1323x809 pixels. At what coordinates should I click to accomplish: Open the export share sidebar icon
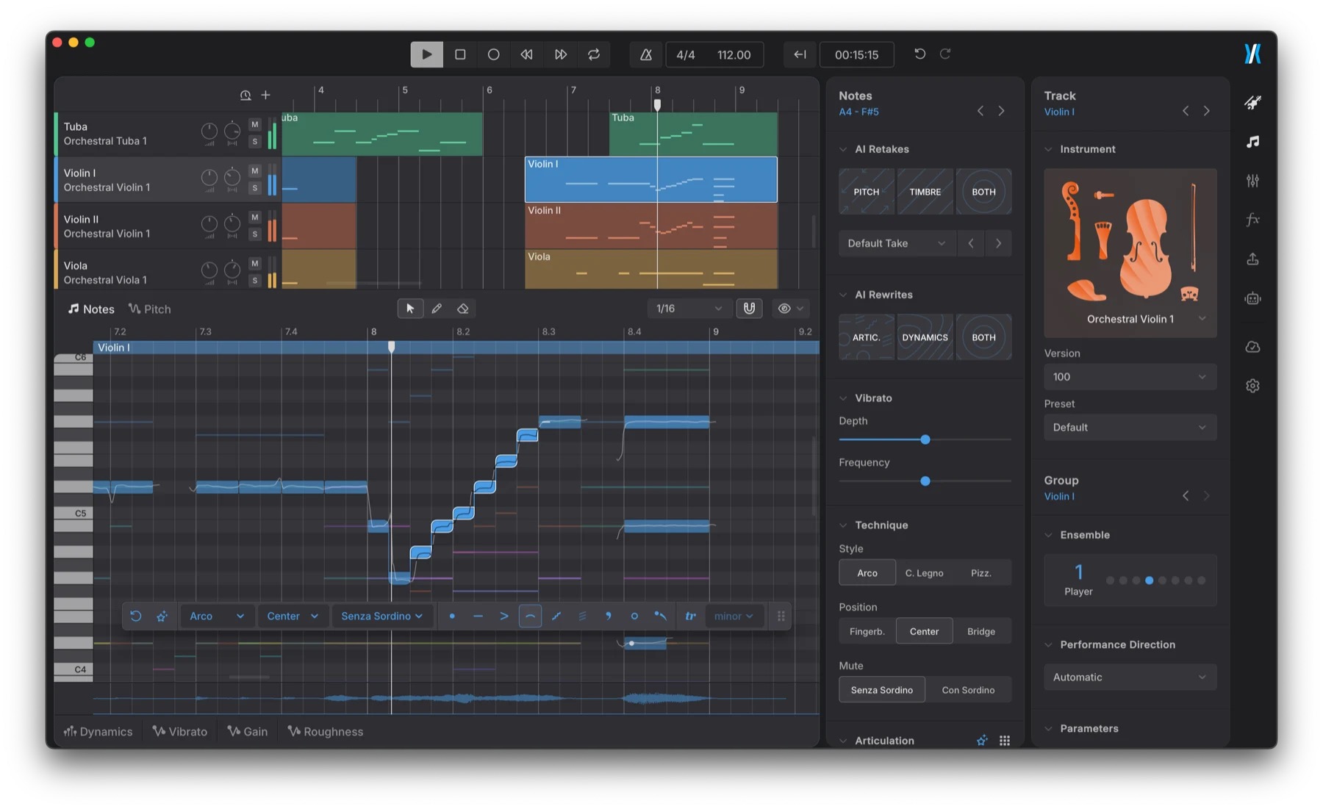point(1253,259)
